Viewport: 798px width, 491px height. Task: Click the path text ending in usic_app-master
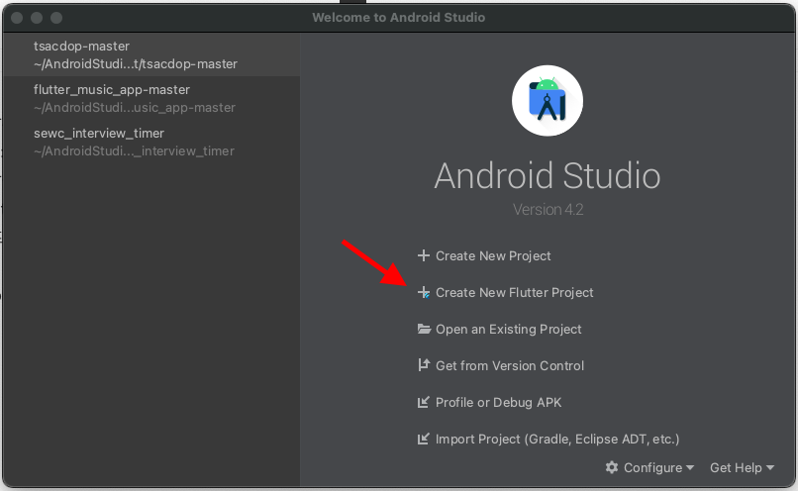(135, 108)
